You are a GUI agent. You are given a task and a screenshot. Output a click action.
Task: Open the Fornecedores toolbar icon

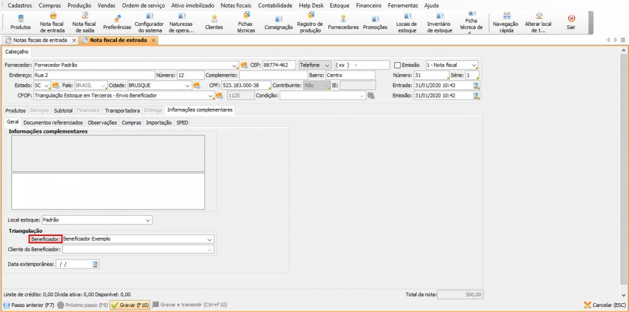point(343,22)
